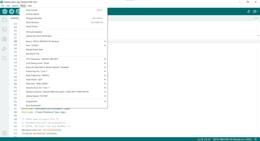The height and width of the screenshot is (141, 260).
Task: Open the Search magnifier sidebar icon
Action: pos(4,58)
